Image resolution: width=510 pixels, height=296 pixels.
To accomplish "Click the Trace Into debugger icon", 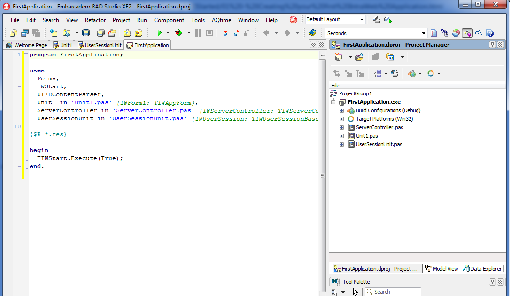I will [225, 33].
